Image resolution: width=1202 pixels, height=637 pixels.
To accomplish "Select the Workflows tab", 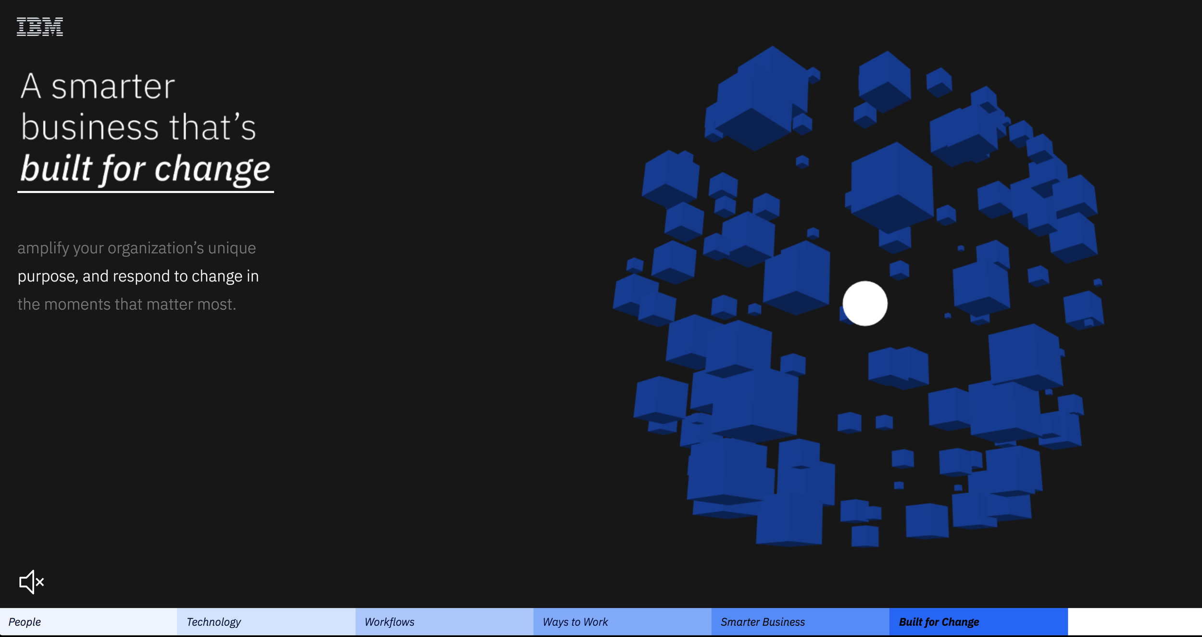I will point(444,622).
